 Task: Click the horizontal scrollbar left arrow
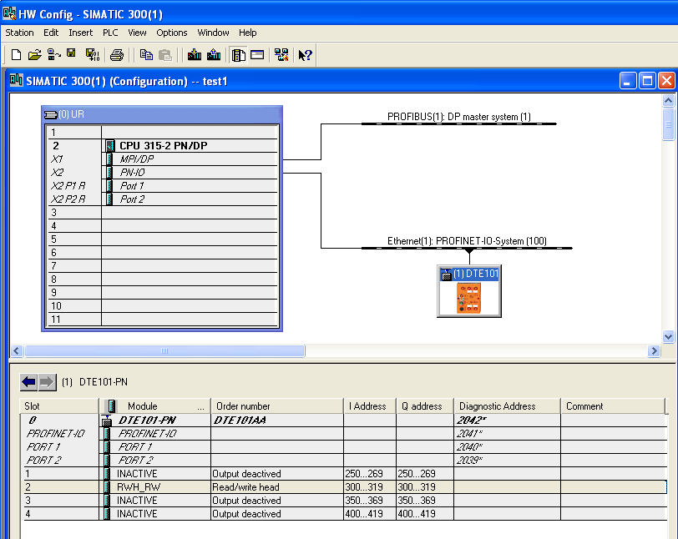pos(17,351)
